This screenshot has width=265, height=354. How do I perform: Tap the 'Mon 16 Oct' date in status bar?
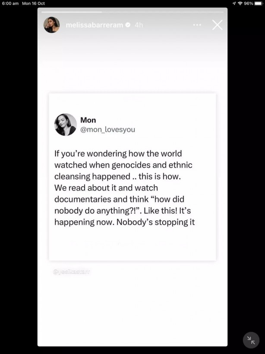tap(33, 3)
